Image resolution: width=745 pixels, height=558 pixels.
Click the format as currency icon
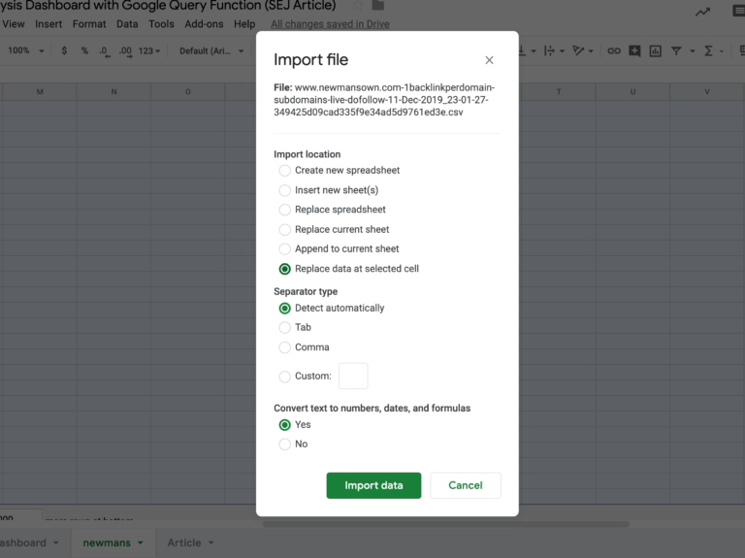tap(64, 50)
